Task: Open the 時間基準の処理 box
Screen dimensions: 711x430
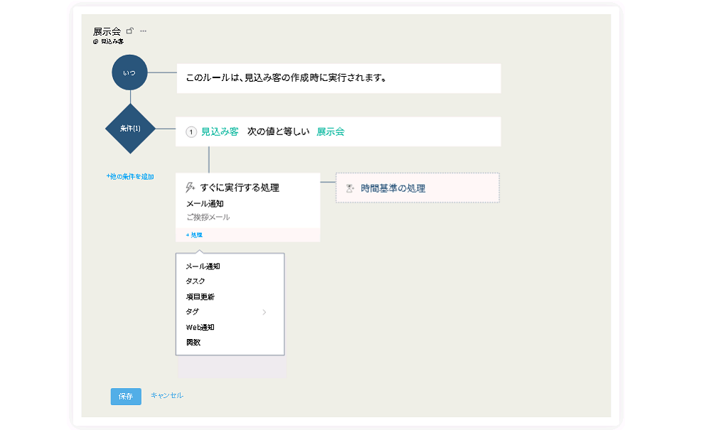Action: point(417,188)
